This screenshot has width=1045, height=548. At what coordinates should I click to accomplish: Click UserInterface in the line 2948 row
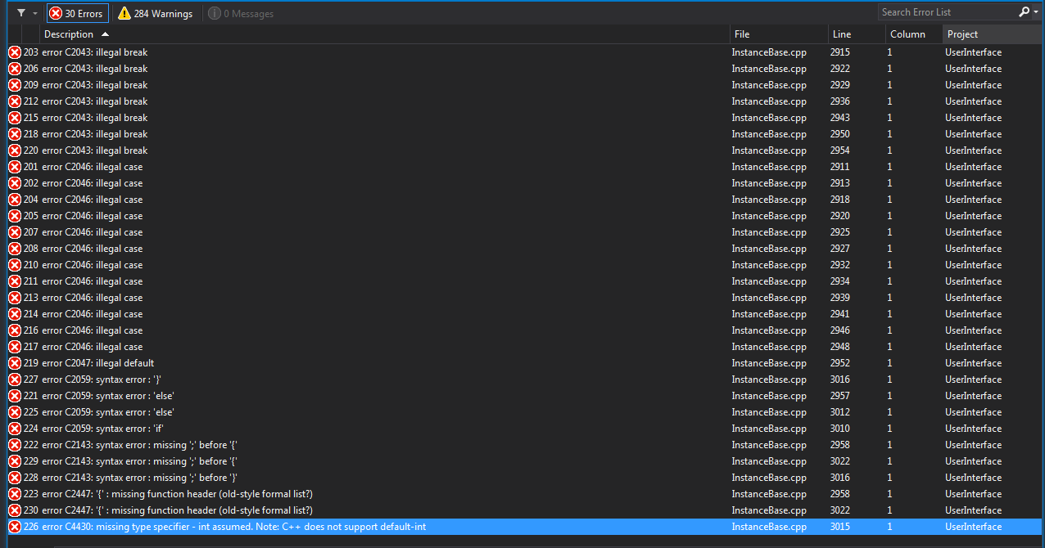[974, 347]
